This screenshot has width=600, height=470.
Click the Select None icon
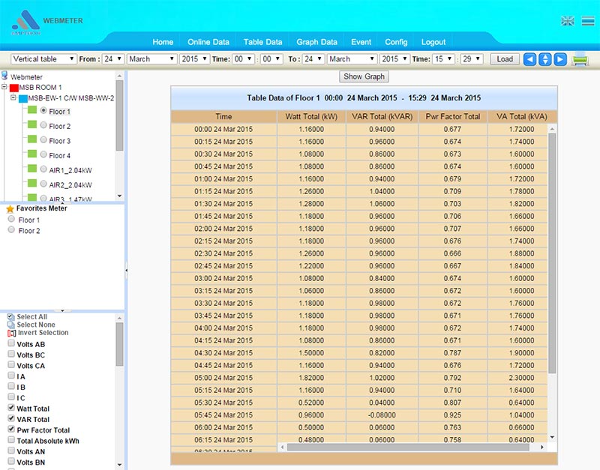pyautogui.click(x=10, y=325)
